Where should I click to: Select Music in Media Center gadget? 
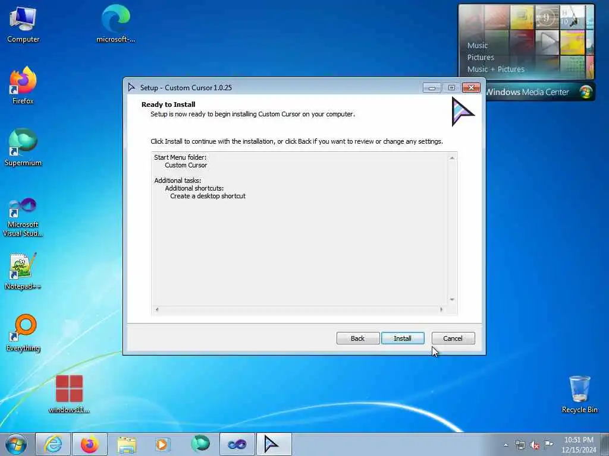tap(478, 45)
